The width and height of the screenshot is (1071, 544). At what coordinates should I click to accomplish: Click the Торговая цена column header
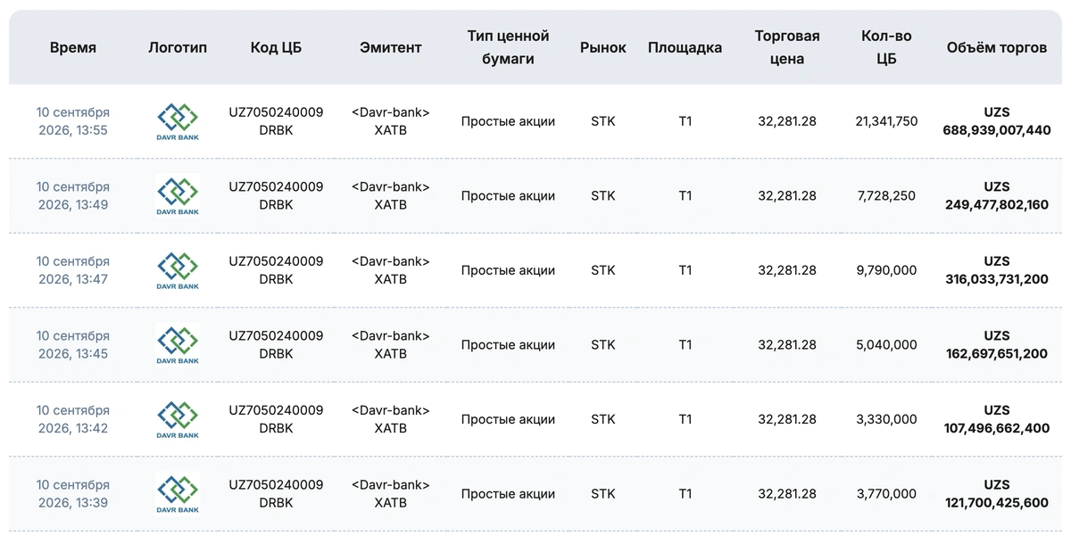787,48
